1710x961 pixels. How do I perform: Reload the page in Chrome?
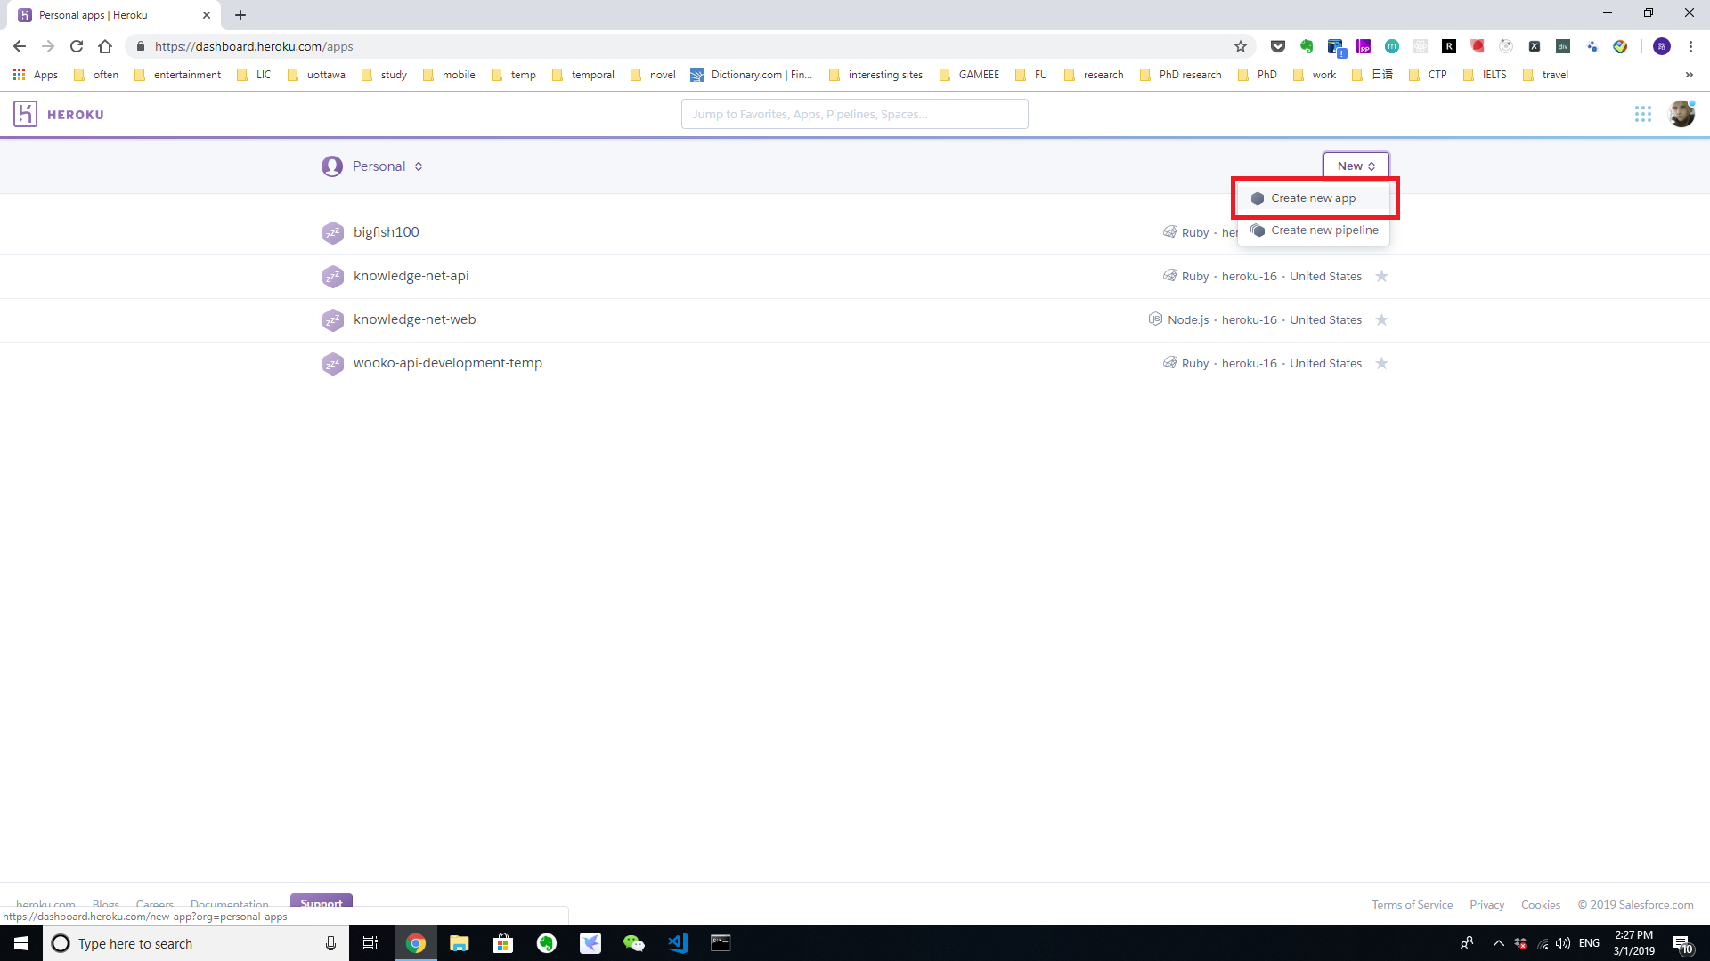click(77, 46)
